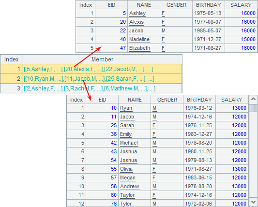This screenshot has width=258, height=207.
Task: Click the Index header of Member table
Action: pos(11,59)
